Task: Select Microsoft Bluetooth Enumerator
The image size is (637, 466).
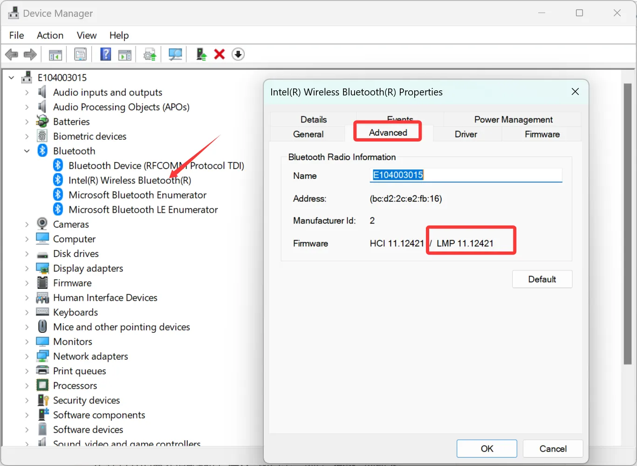Action: coord(137,195)
